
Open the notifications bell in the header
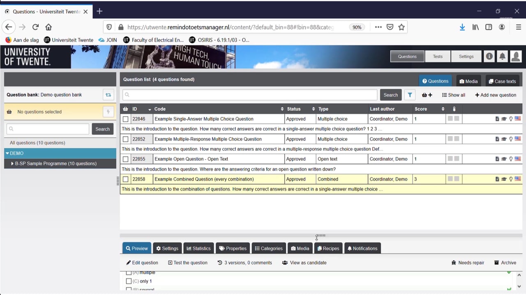coord(502,57)
